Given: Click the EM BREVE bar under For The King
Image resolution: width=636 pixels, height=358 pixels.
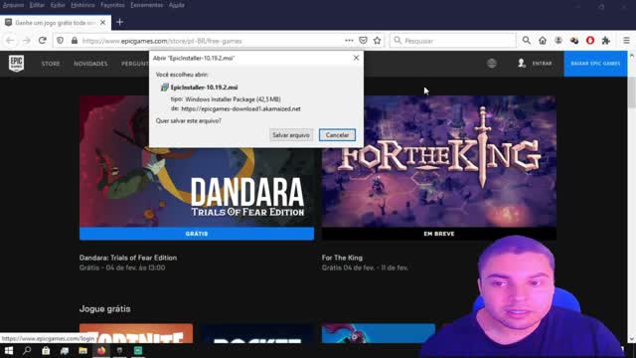Looking at the screenshot, I should pyautogui.click(x=439, y=234).
